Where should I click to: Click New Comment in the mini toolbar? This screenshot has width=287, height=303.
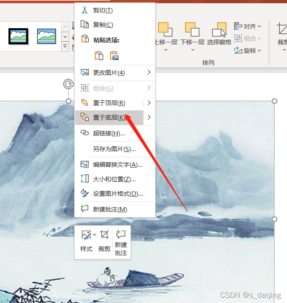click(121, 242)
